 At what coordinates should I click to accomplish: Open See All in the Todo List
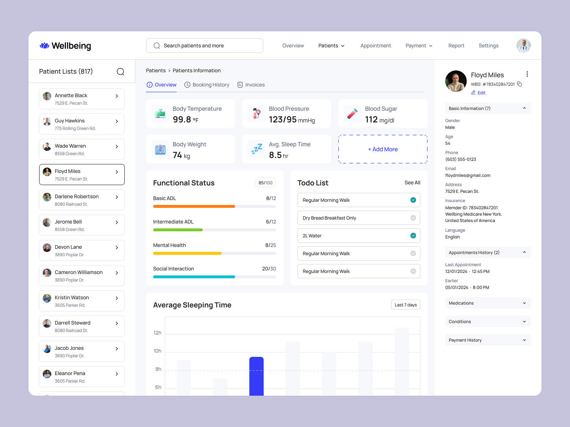pos(412,183)
